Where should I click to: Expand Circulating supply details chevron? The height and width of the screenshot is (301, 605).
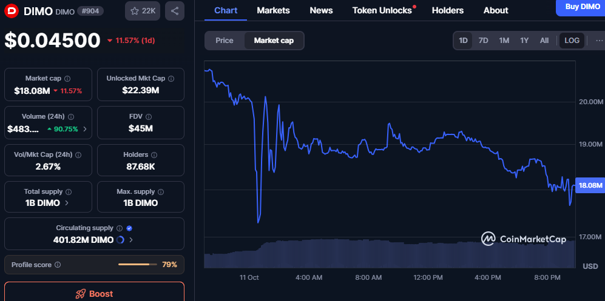[131, 240]
